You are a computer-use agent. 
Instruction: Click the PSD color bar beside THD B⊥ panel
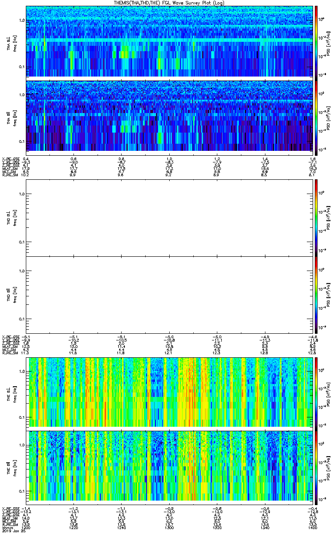pos(316,218)
